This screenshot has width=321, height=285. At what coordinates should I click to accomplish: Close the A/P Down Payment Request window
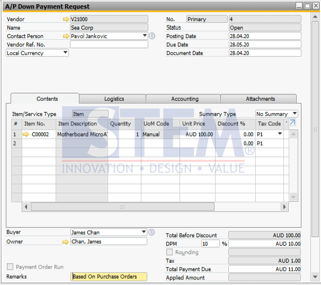[x=316, y=5]
